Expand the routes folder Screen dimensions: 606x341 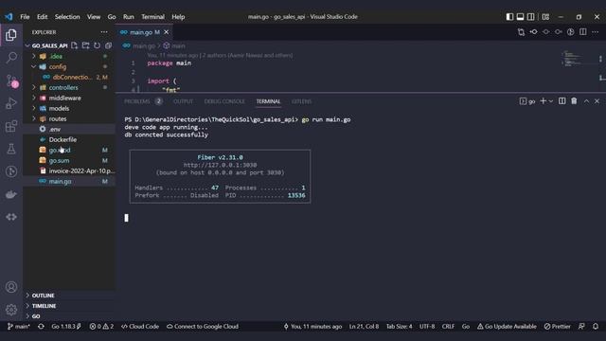pyautogui.click(x=34, y=118)
